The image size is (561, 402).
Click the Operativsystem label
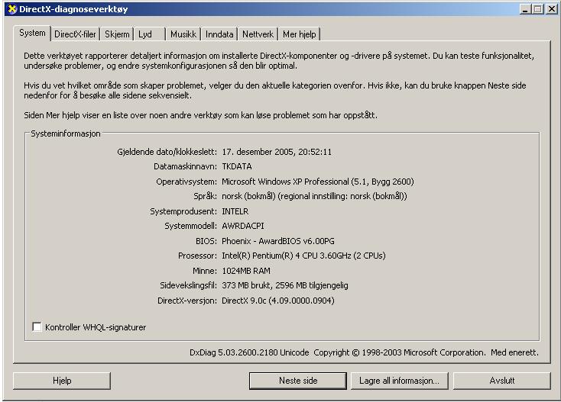(186, 182)
